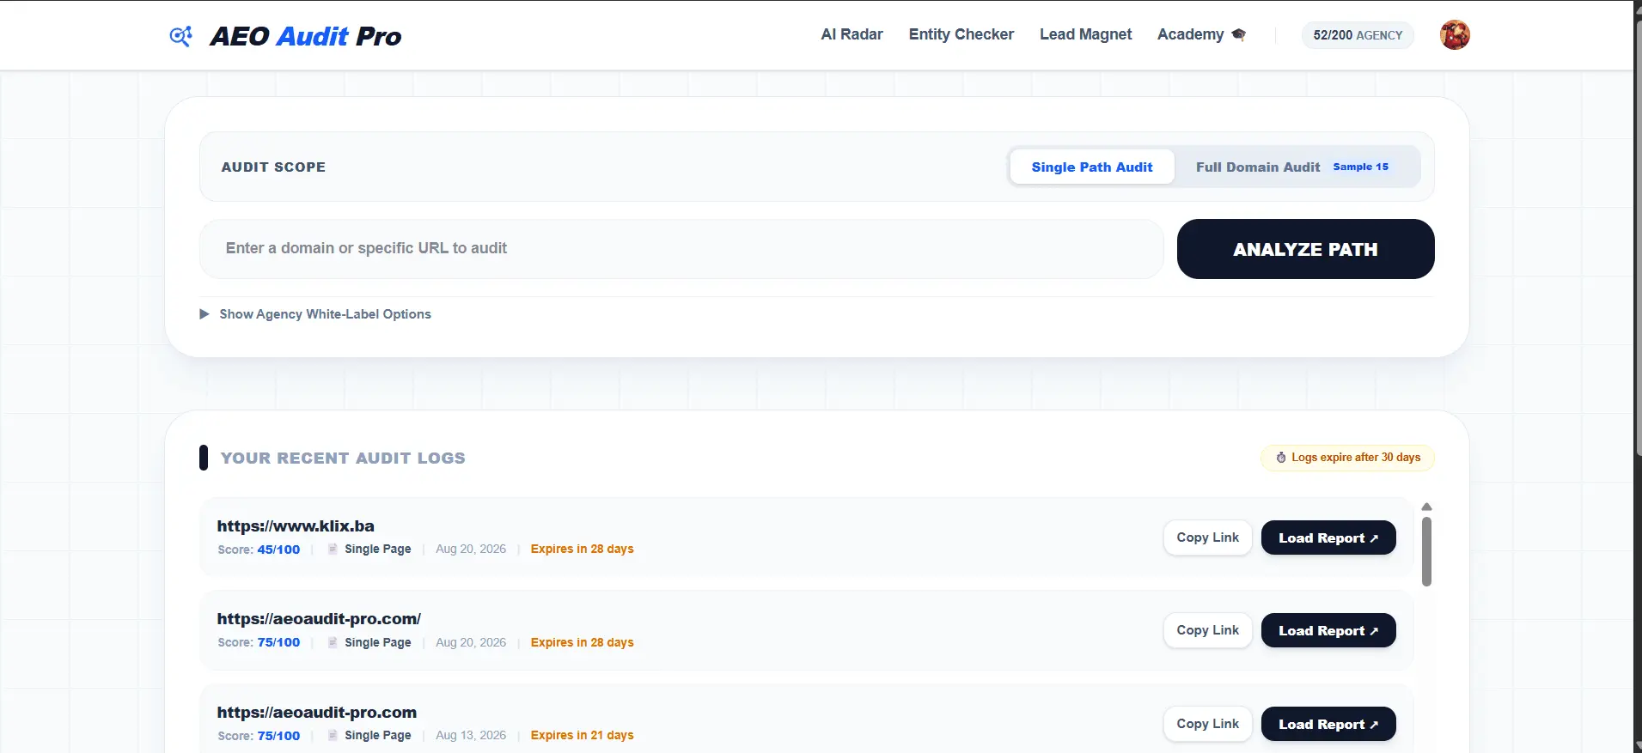
Task: Open the user avatar profile menu
Action: pos(1455,35)
